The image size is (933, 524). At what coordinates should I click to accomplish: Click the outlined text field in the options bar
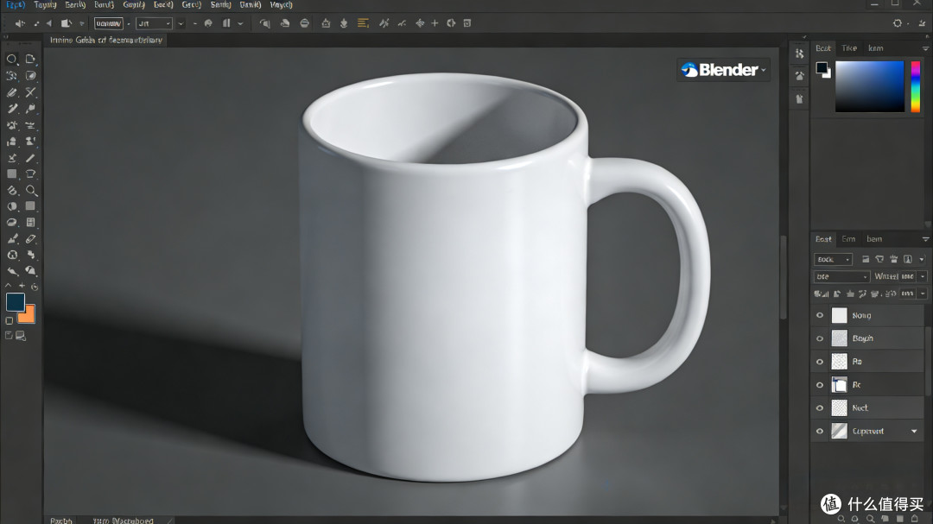click(109, 23)
